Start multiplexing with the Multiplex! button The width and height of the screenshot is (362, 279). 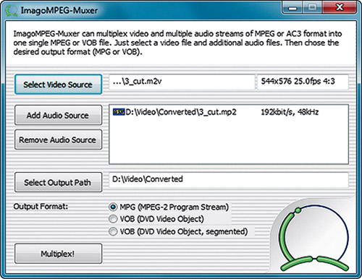(x=58, y=254)
